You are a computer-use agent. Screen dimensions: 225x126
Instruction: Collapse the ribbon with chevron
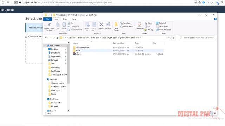tap(212, 19)
